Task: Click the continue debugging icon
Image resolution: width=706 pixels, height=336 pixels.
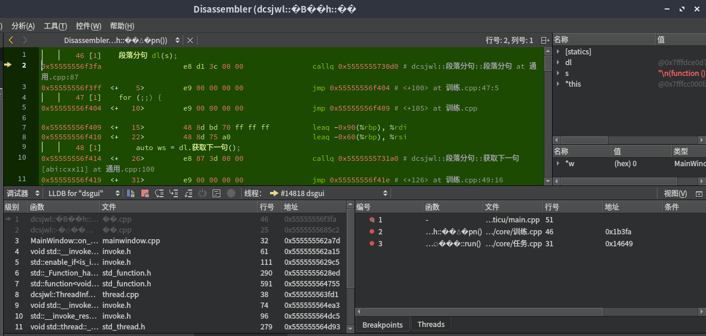Action: (x=131, y=194)
